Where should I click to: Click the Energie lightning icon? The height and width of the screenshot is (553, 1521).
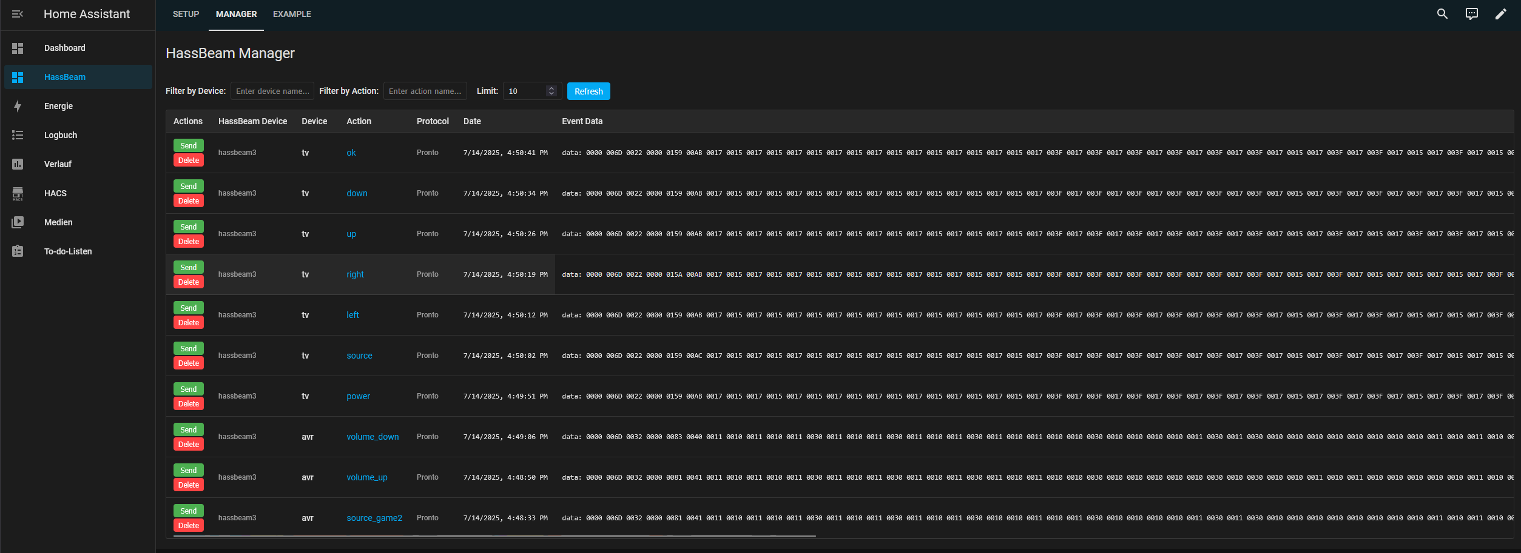[x=18, y=106]
